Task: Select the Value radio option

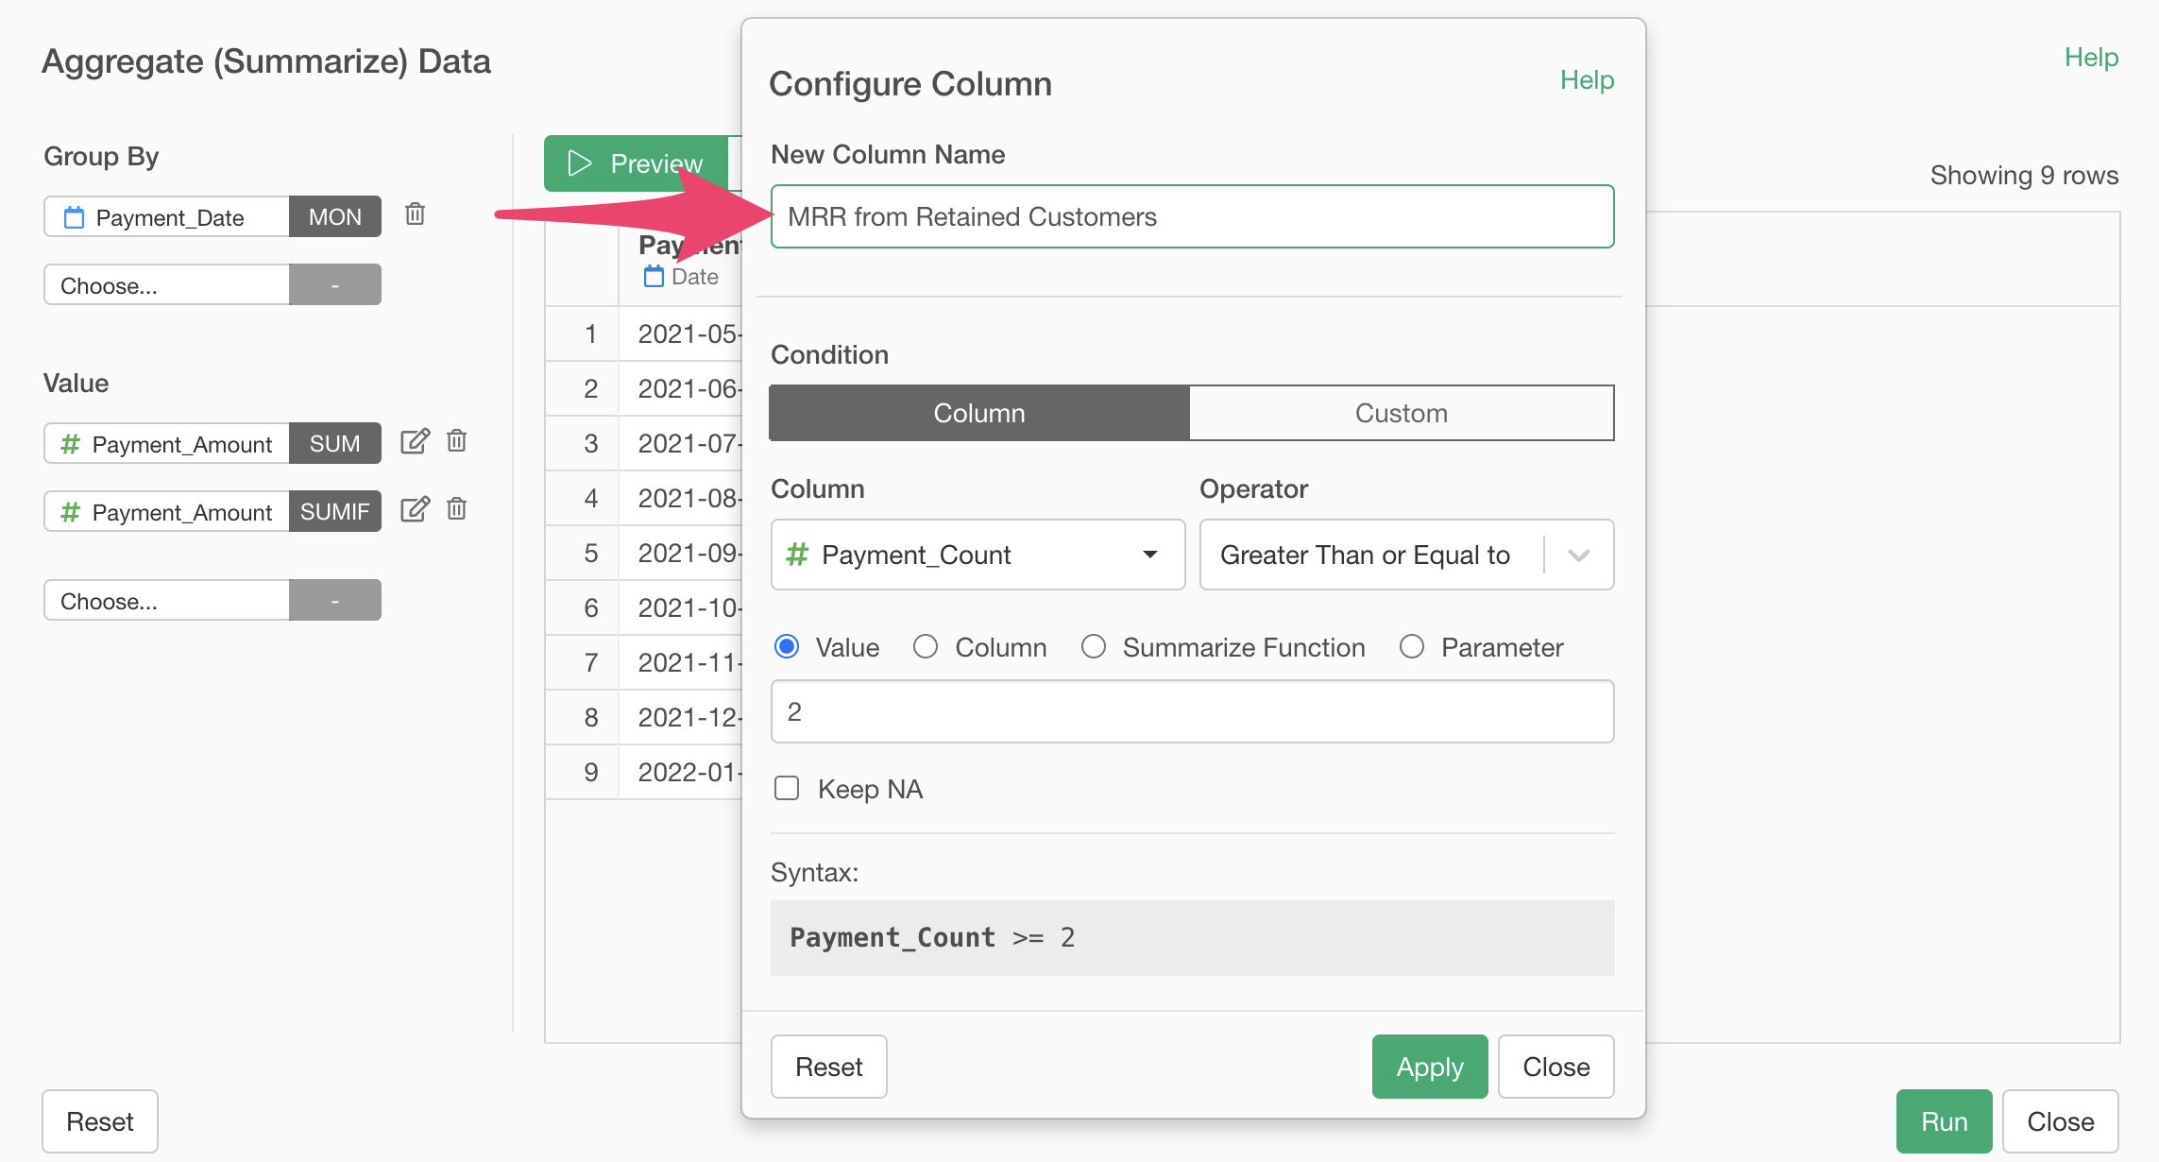Action: [x=787, y=647]
